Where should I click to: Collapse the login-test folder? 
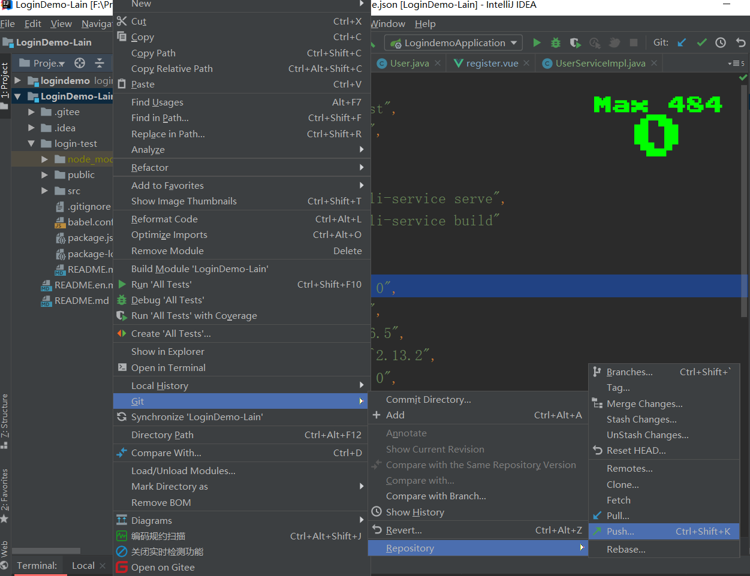pos(31,143)
